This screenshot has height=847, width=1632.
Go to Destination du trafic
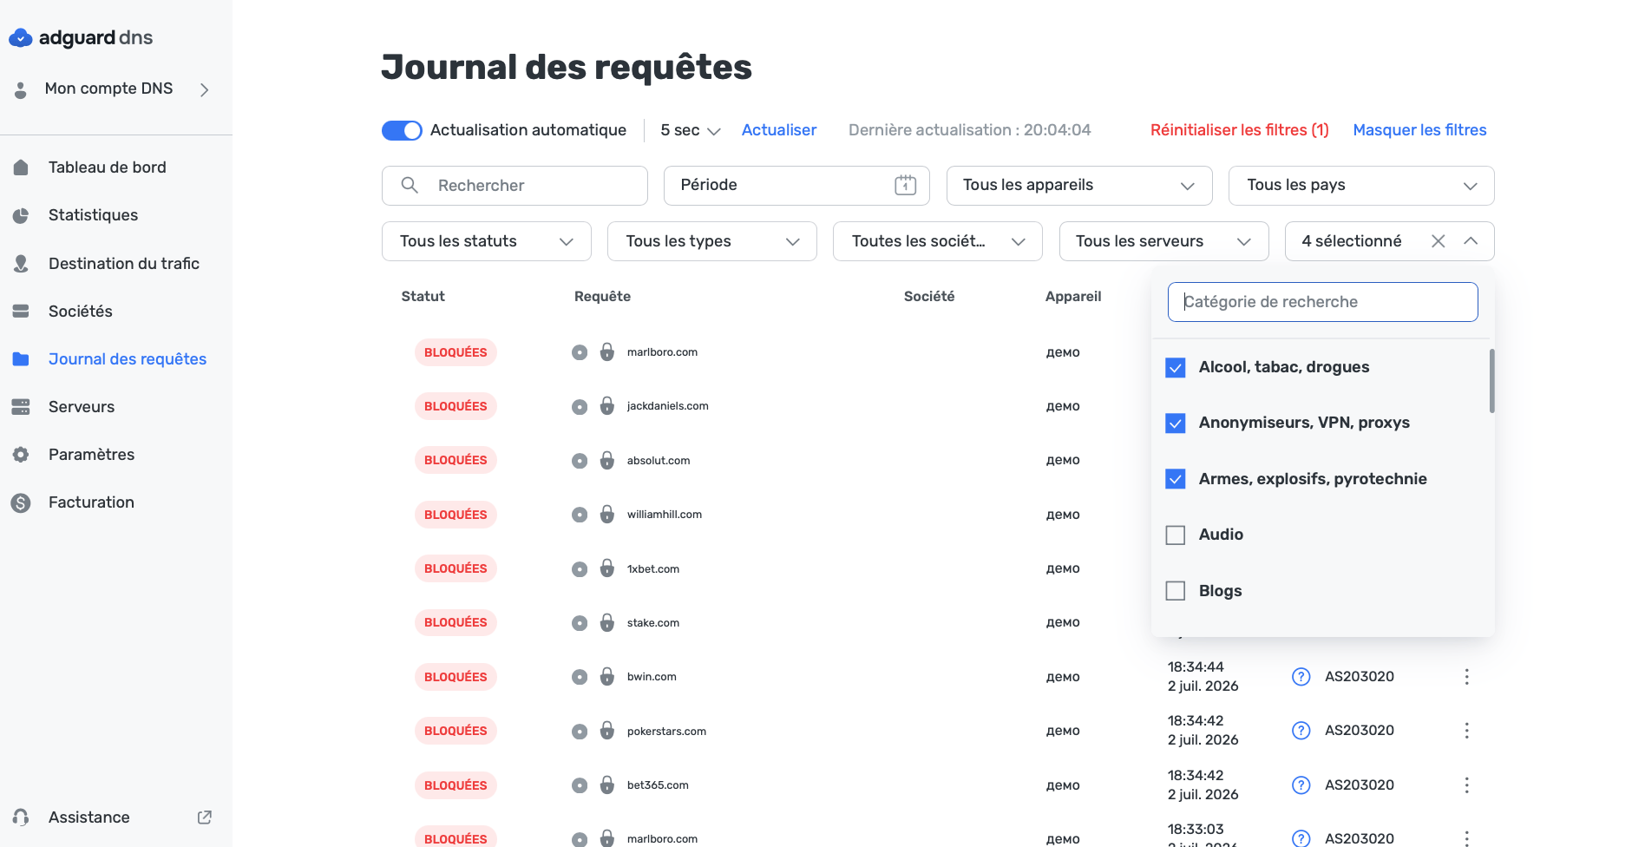point(124,264)
